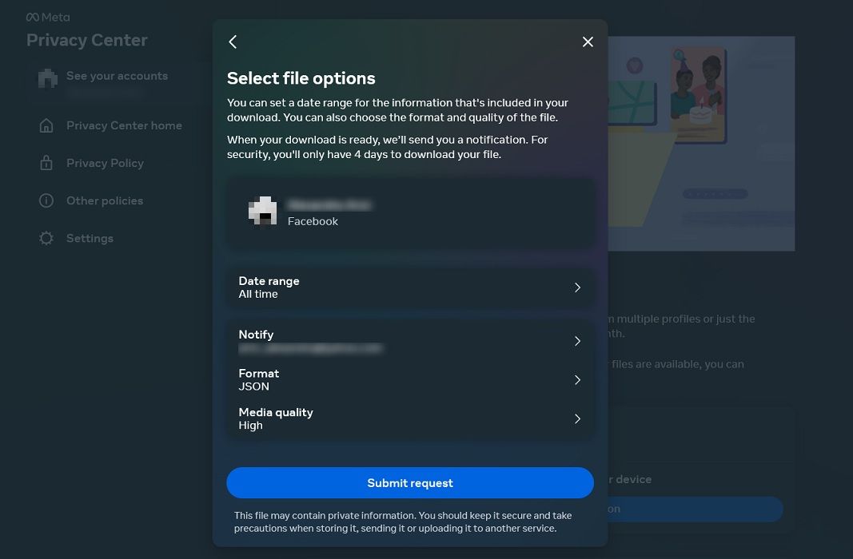This screenshot has width=853, height=559.
Task: Select Privacy Policy in the sidebar
Action: [106, 163]
